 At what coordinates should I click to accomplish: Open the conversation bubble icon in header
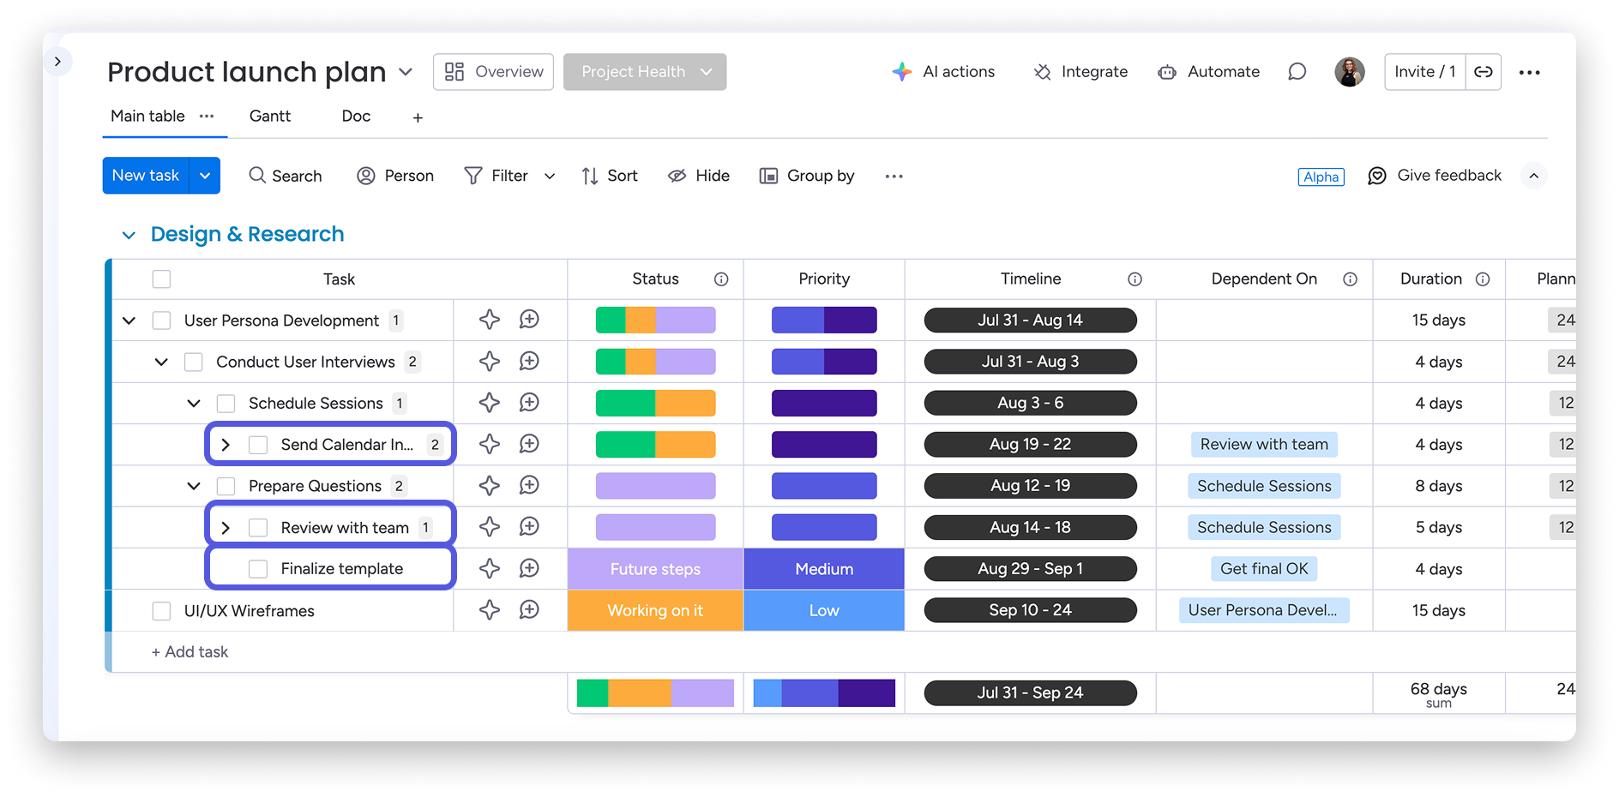pos(1297,72)
